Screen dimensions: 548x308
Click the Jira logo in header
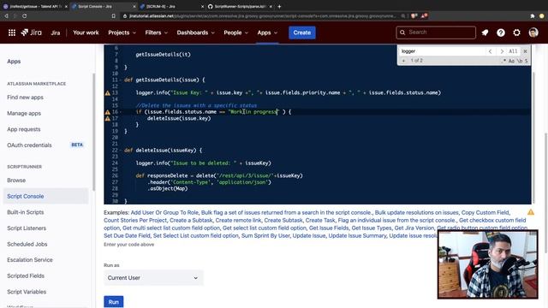32,33
